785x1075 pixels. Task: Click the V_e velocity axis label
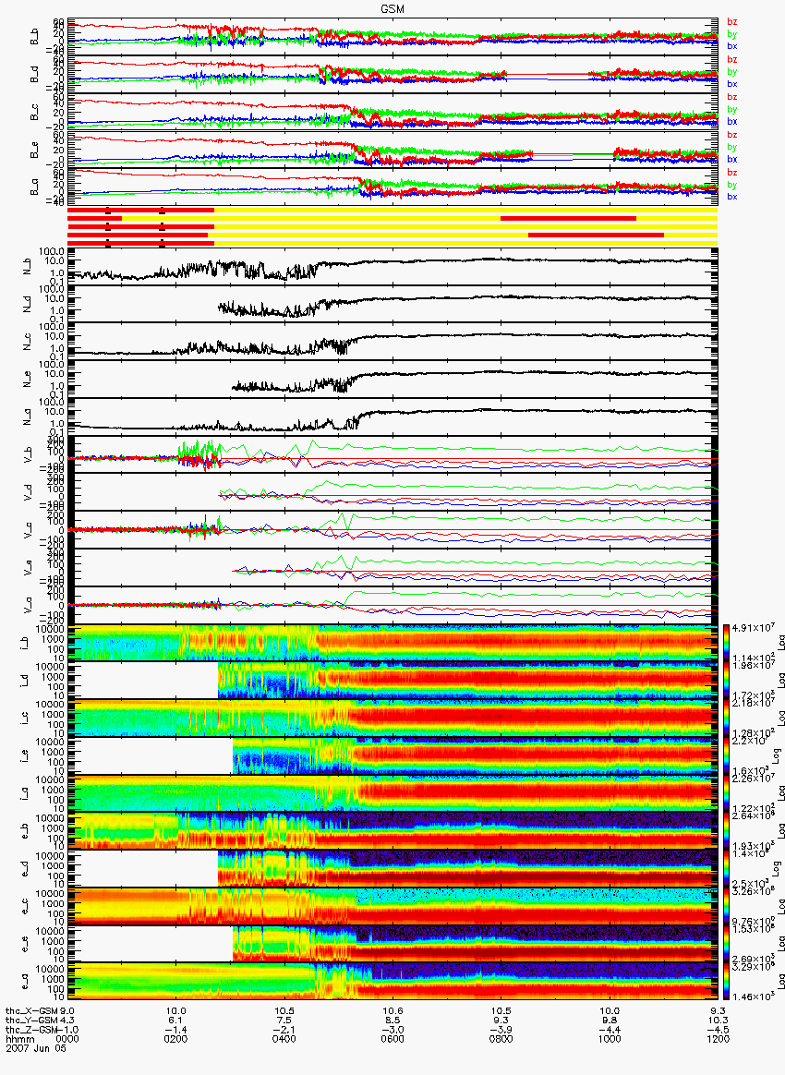[x=29, y=568]
